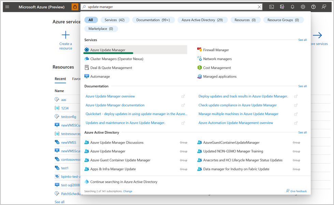Screen dimensions: 334x205
Task: Open the '1234' recent resource
Action: [65, 108]
